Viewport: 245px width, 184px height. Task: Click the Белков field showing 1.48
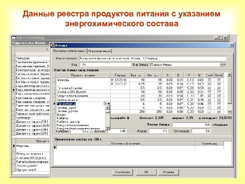117,131
